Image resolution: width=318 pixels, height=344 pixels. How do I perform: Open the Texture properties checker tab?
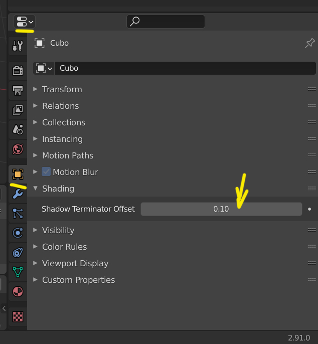click(18, 316)
